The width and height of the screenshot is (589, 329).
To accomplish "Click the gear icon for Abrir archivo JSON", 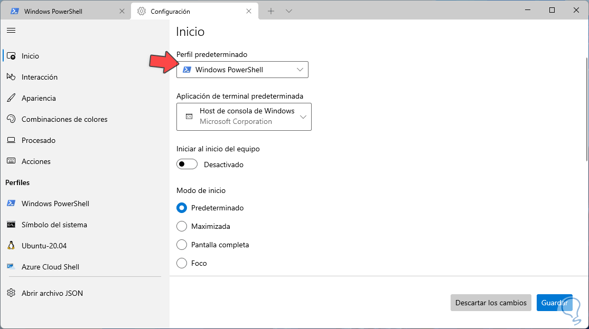I will pyautogui.click(x=11, y=293).
